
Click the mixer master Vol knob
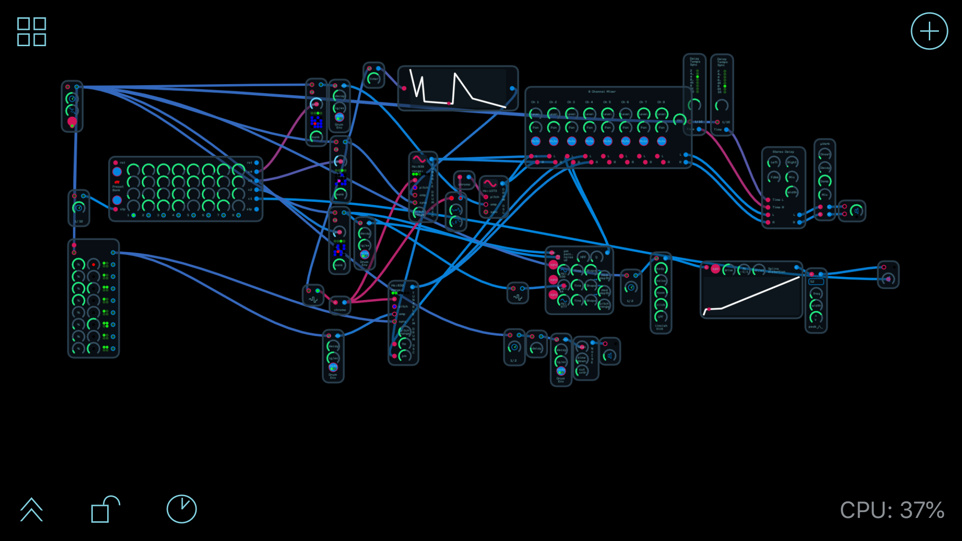679,120
